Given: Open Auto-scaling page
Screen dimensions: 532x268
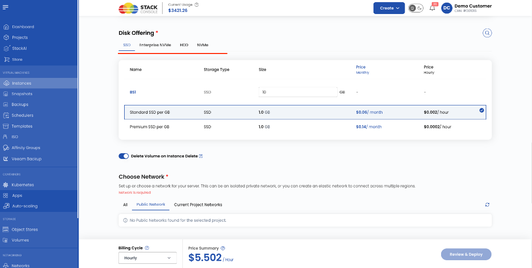Looking at the screenshot, I should [x=25, y=206].
